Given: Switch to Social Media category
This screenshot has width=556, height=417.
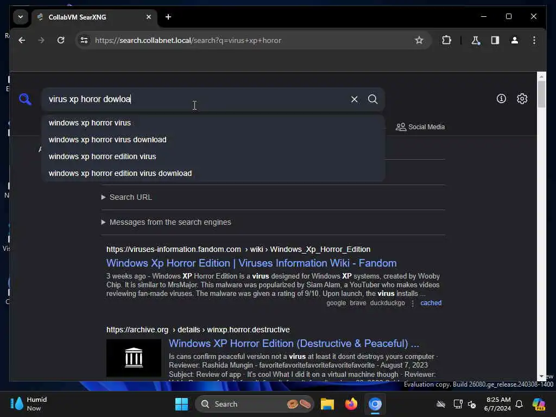Looking at the screenshot, I should (420, 127).
